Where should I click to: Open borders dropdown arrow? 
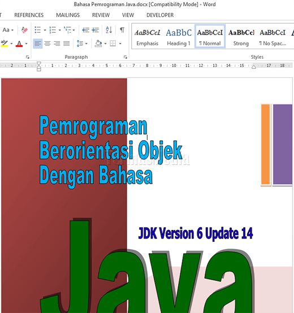pos(120,44)
